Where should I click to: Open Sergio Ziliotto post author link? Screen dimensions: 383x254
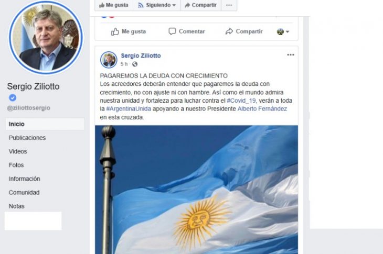(141, 56)
